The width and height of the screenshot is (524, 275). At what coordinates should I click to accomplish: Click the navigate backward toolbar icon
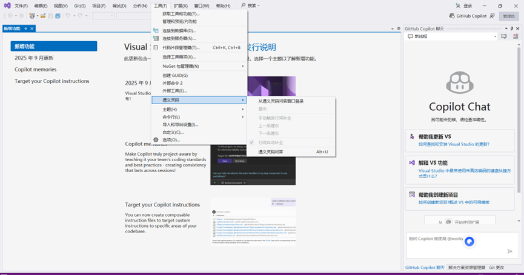point(10,16)
